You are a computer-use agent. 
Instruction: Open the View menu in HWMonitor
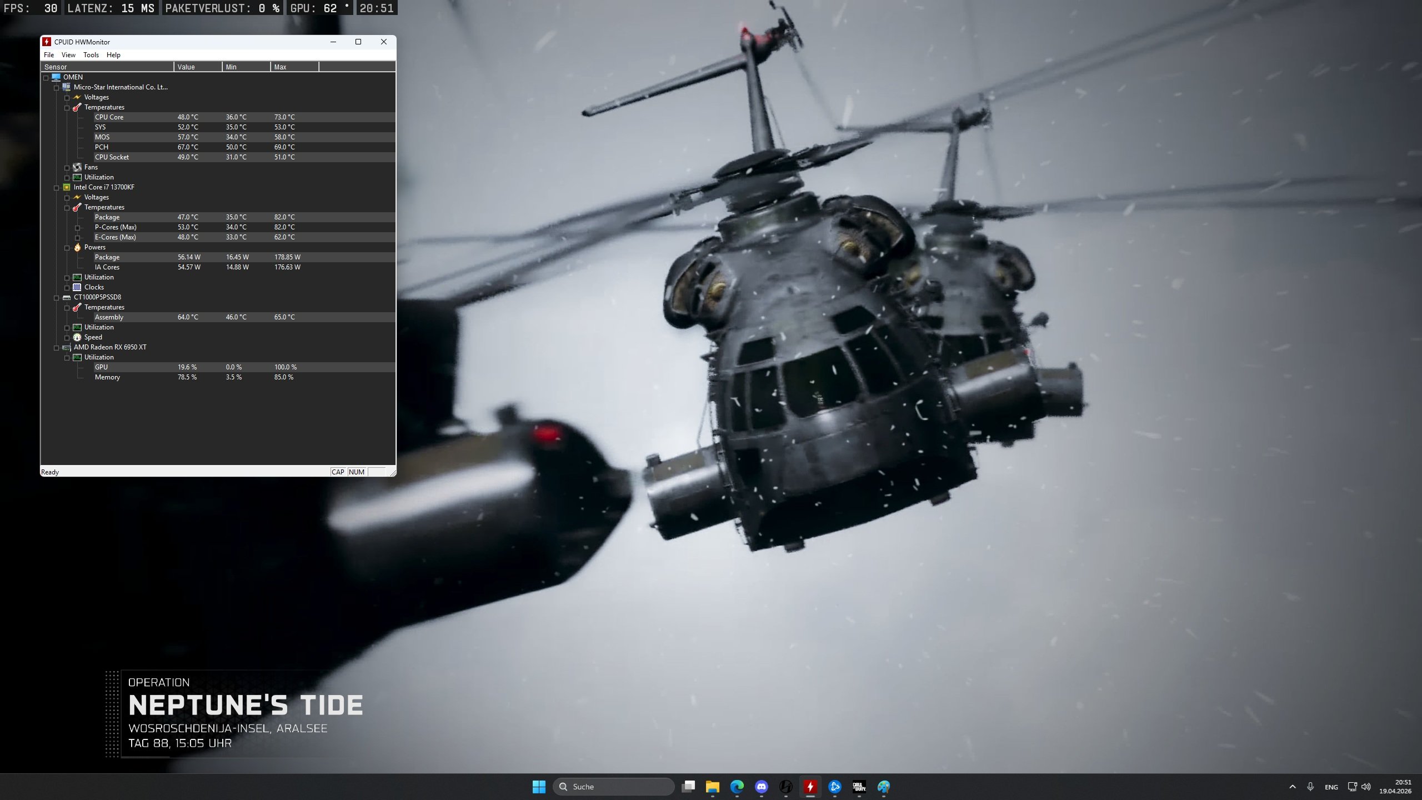(68, 55)
